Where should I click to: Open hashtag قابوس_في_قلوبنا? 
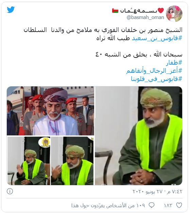pos(156,79)
